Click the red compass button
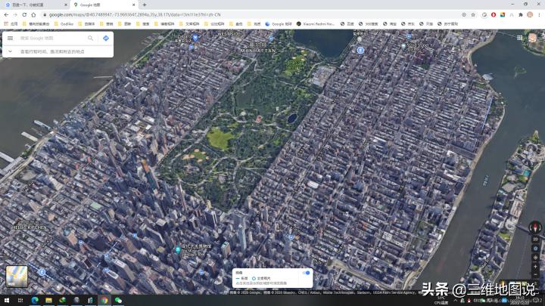Viewport: 545px width, 306px height. [535, 227]
